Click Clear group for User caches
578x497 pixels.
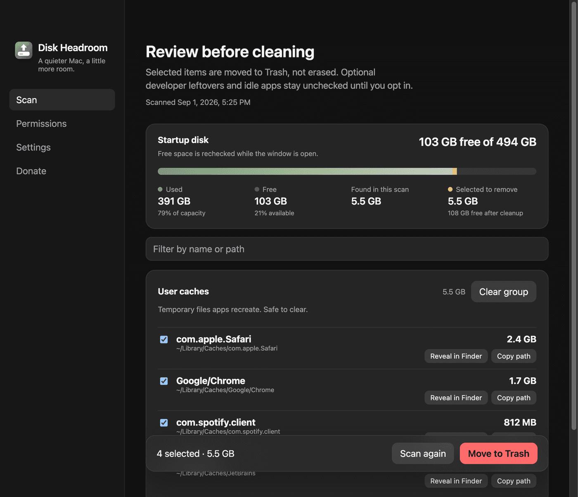tap(504, 292)
